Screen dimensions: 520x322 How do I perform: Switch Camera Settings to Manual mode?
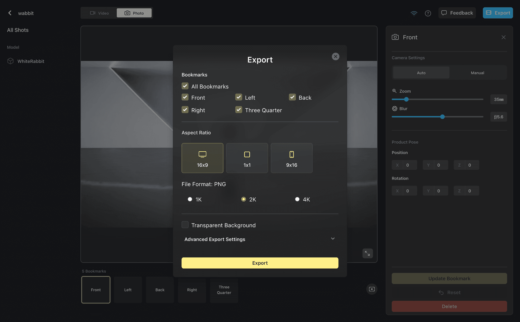478,73
